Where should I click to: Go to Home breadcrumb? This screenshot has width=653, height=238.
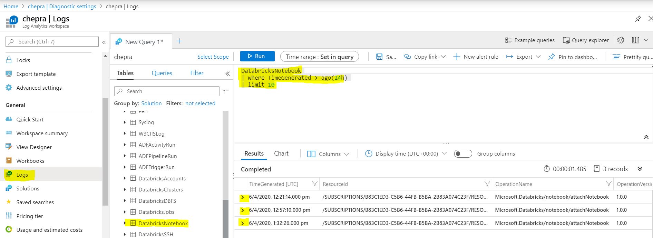(x=11, y=6)
